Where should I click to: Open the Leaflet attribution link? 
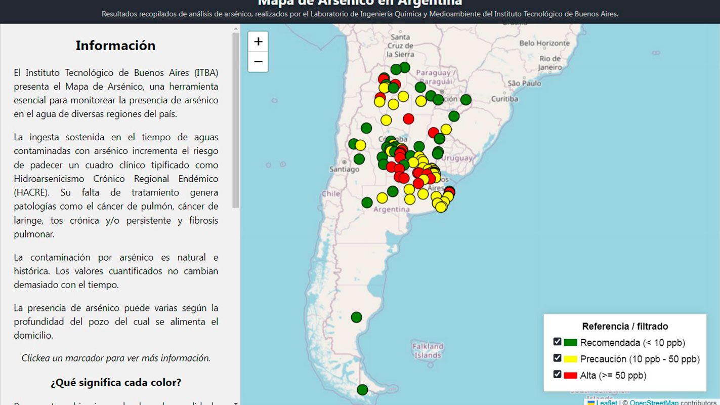tap(606, 402)
